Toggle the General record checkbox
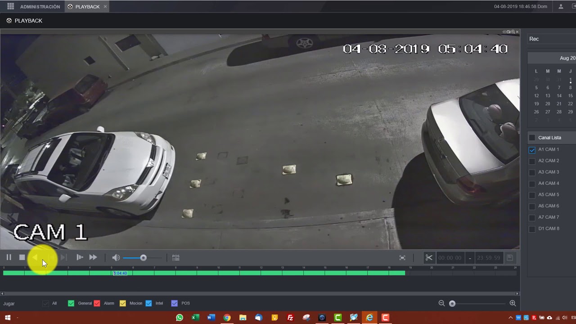 pyautogui.click(x=71, y=303)
